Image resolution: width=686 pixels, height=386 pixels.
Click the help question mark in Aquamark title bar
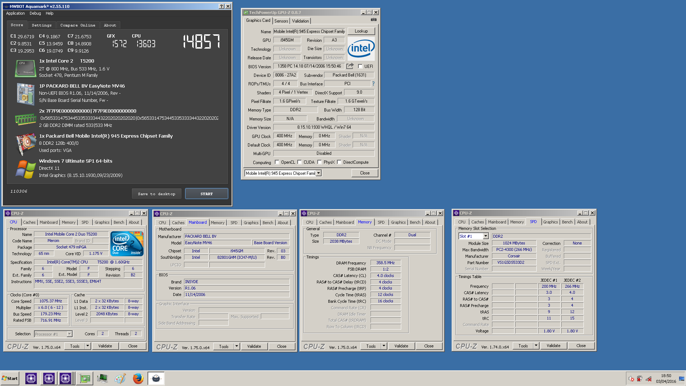coord(222,6)
